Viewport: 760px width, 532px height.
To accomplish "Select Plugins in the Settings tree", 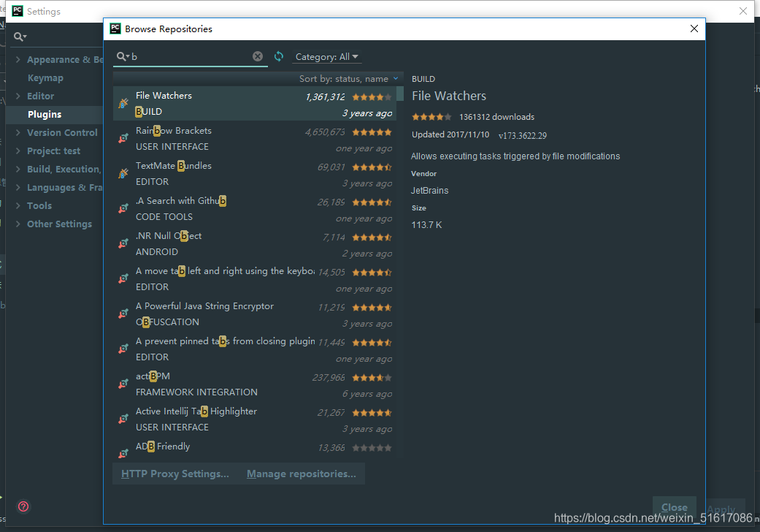I will tap(45, 115).
